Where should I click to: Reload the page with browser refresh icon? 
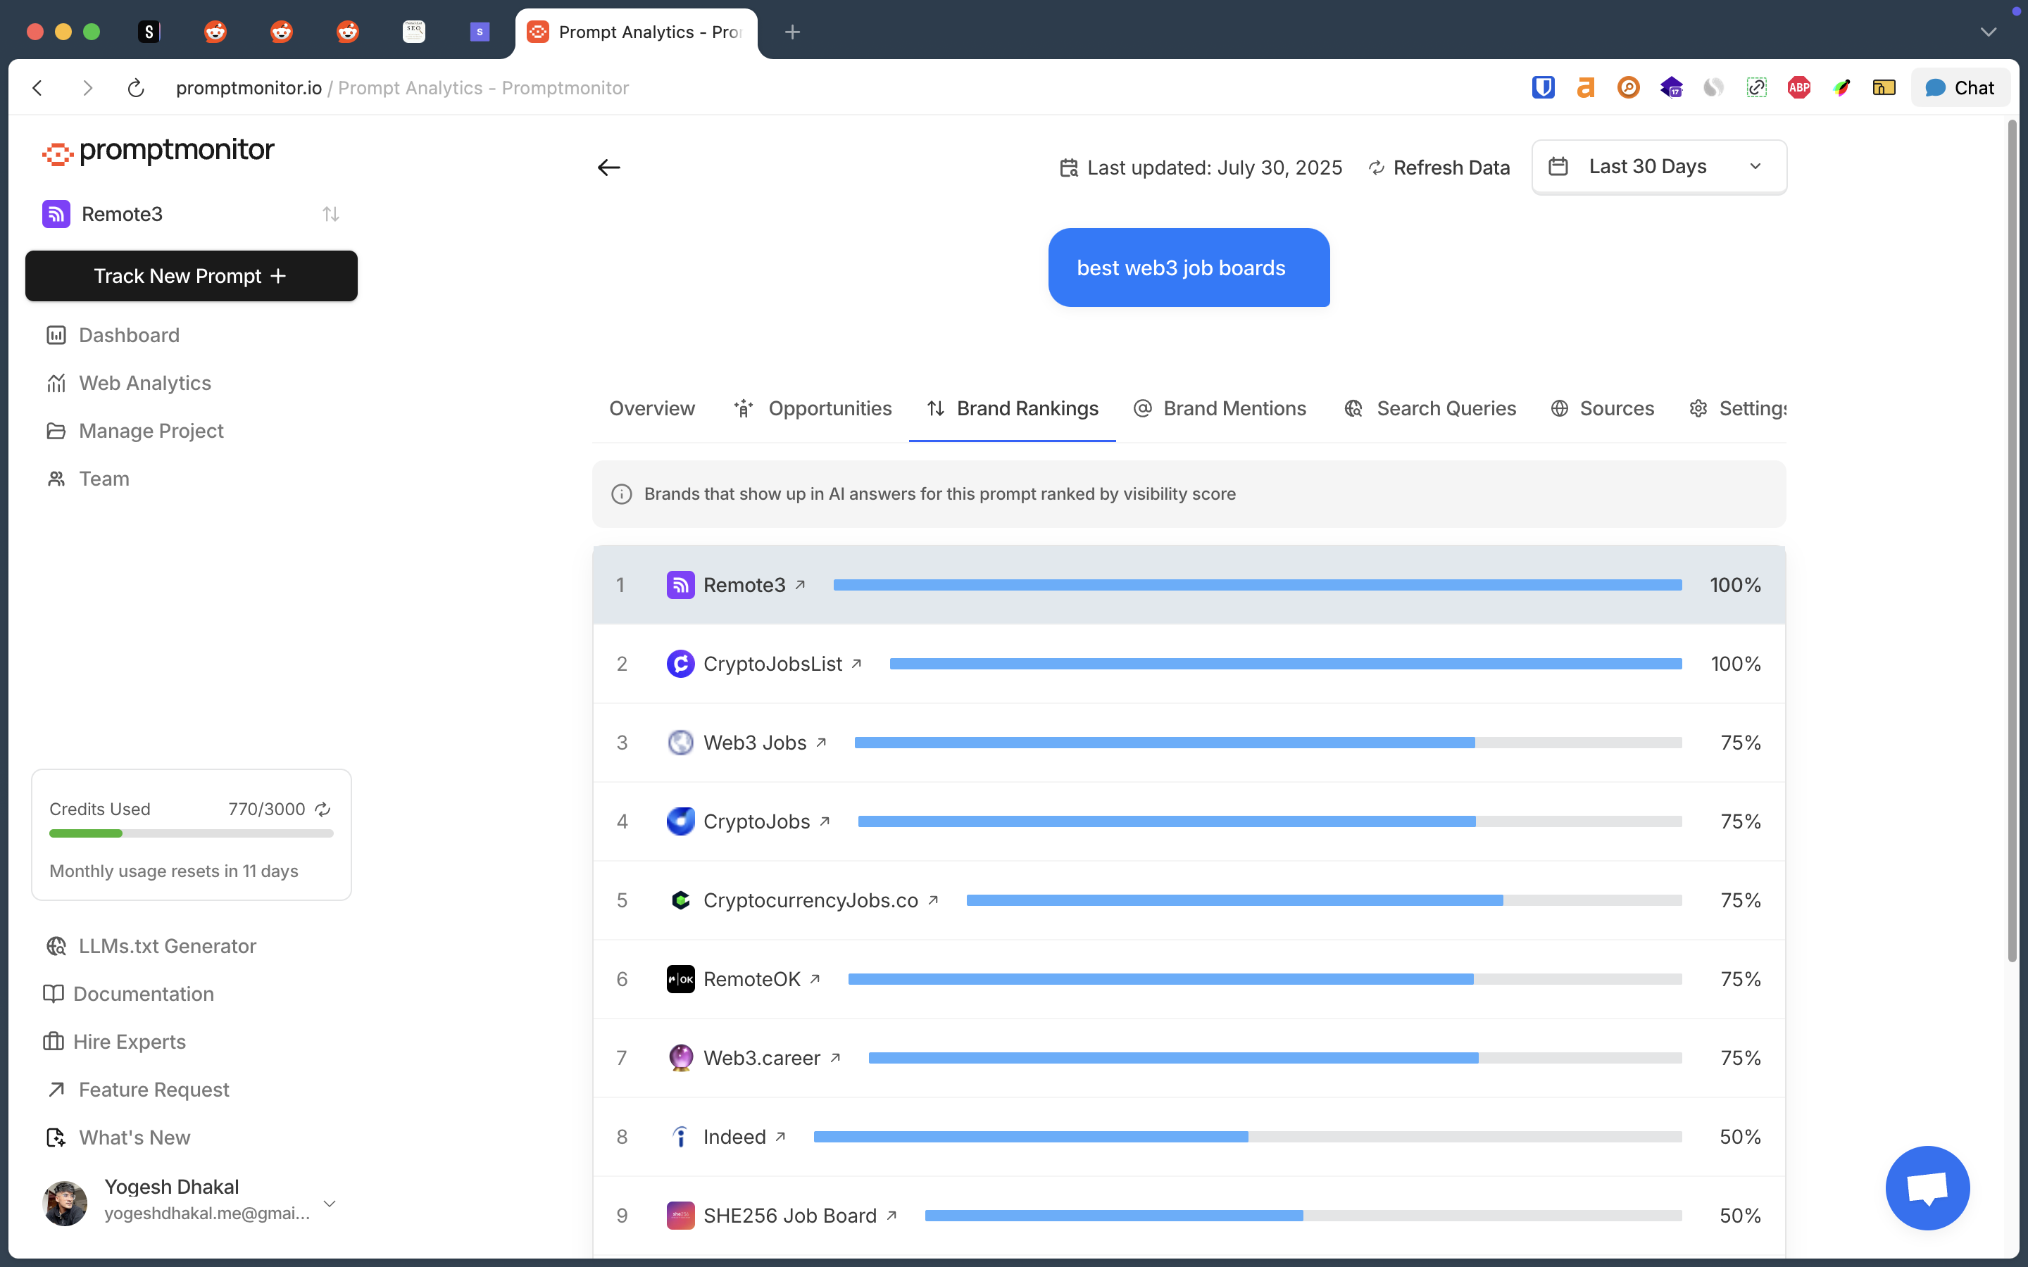pyautogui.click(x=136, y=88)
